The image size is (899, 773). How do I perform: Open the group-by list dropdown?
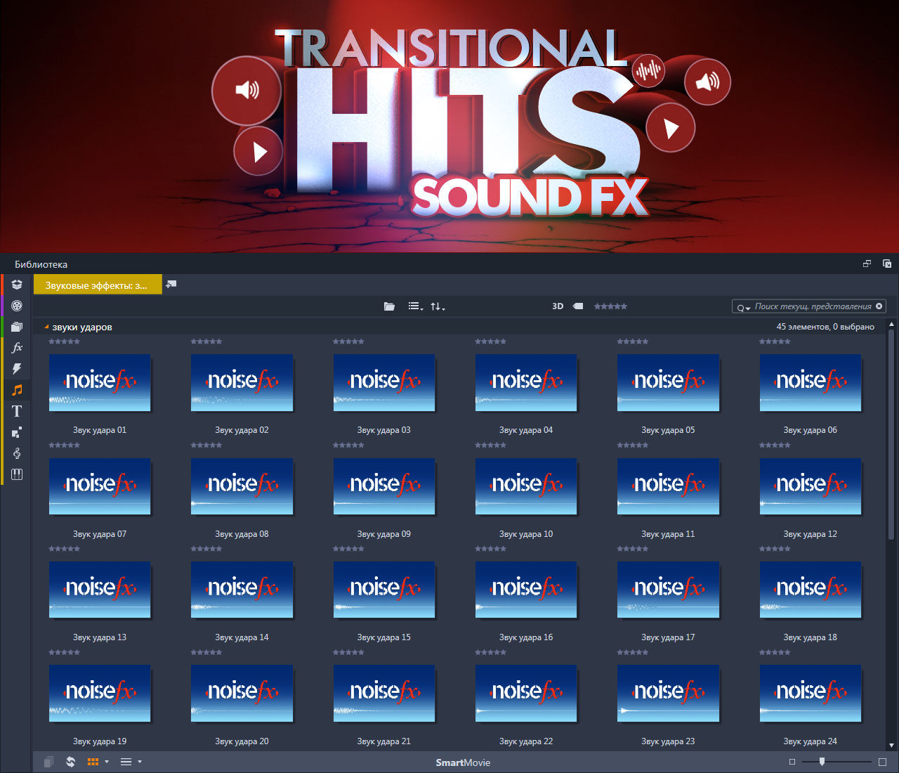[416, 306]
